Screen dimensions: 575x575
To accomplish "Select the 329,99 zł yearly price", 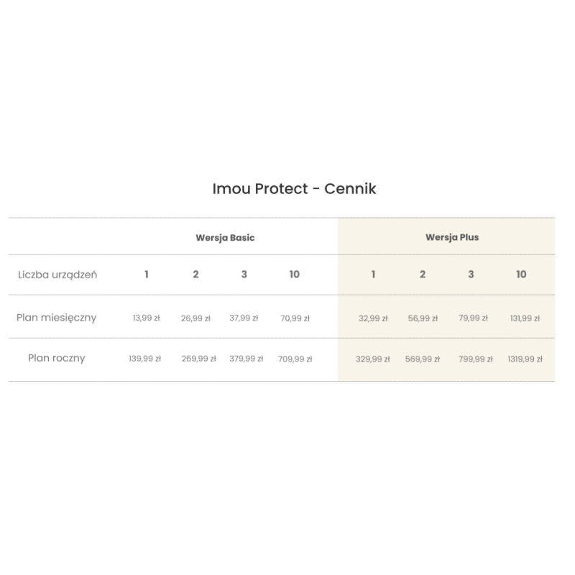I will click(372, 359).
